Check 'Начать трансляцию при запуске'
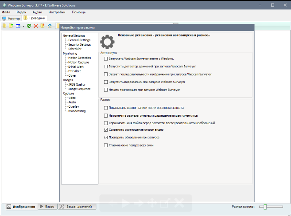The image size is (291, 216). (x=106, y=90)
